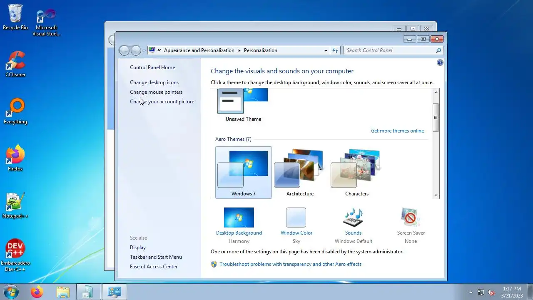Open the CCleaner desktop shortcut
This screenshot has height=300, width=533.
click(x=15, y=64)
